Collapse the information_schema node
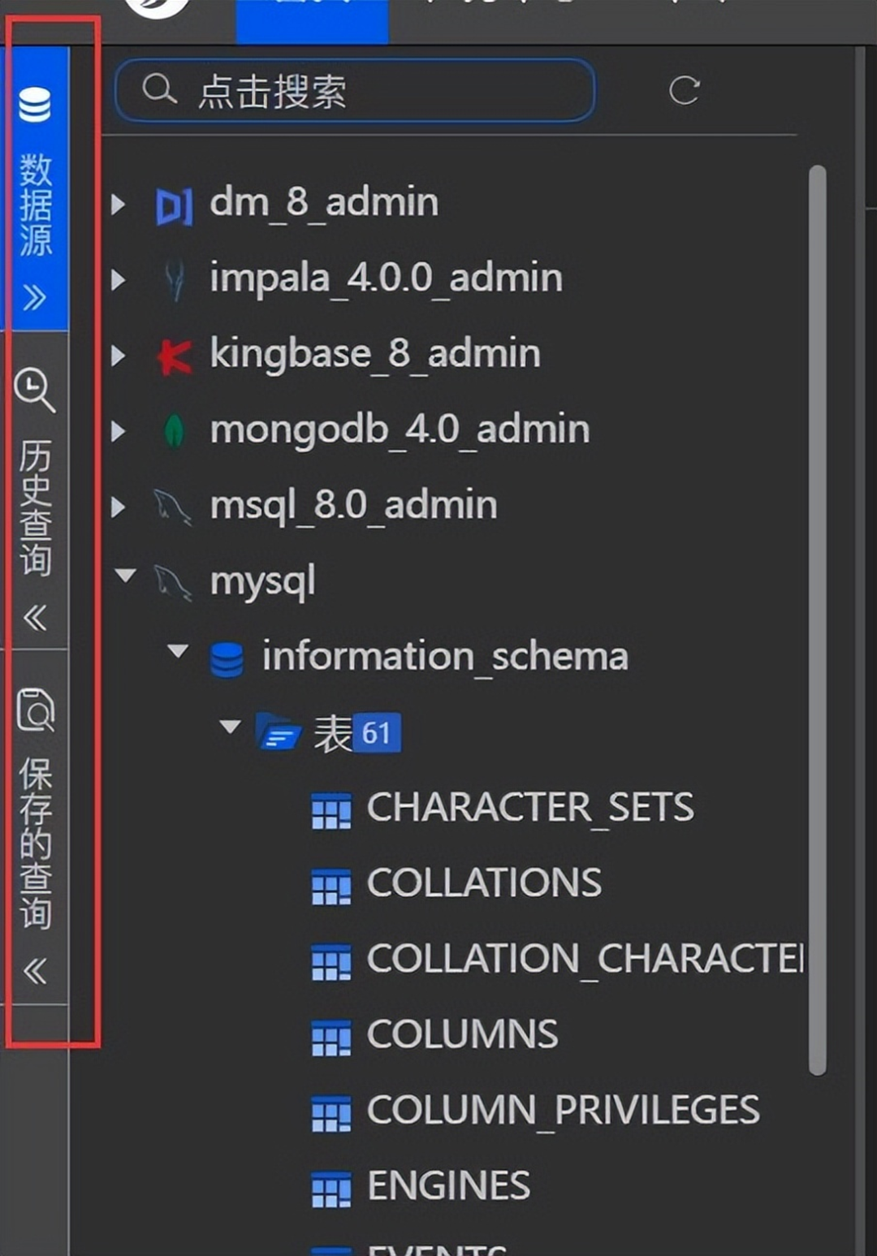This screenshot has width=877, height=1256. pos(178,650)
